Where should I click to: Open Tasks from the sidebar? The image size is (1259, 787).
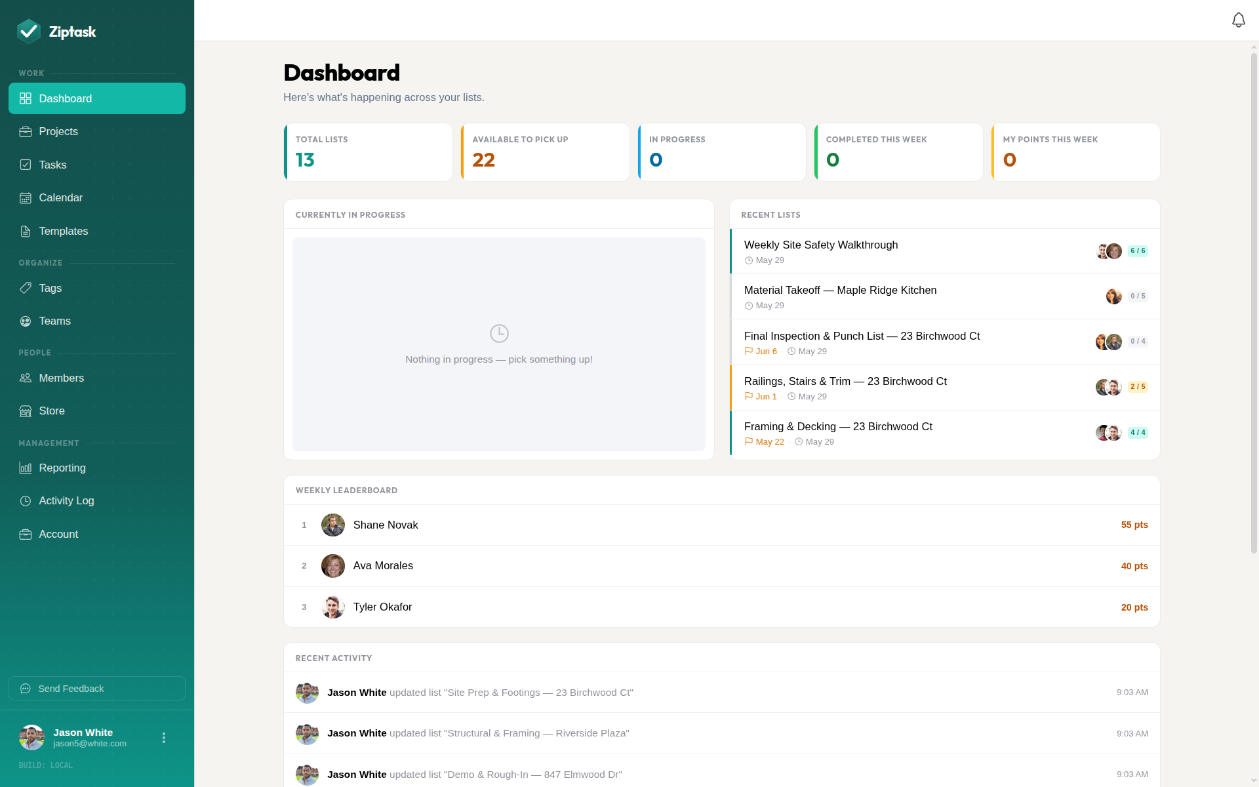point(97,165)
